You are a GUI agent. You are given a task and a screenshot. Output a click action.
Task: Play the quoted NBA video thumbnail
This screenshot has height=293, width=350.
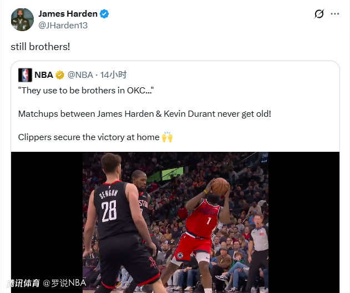pos(175,222)
